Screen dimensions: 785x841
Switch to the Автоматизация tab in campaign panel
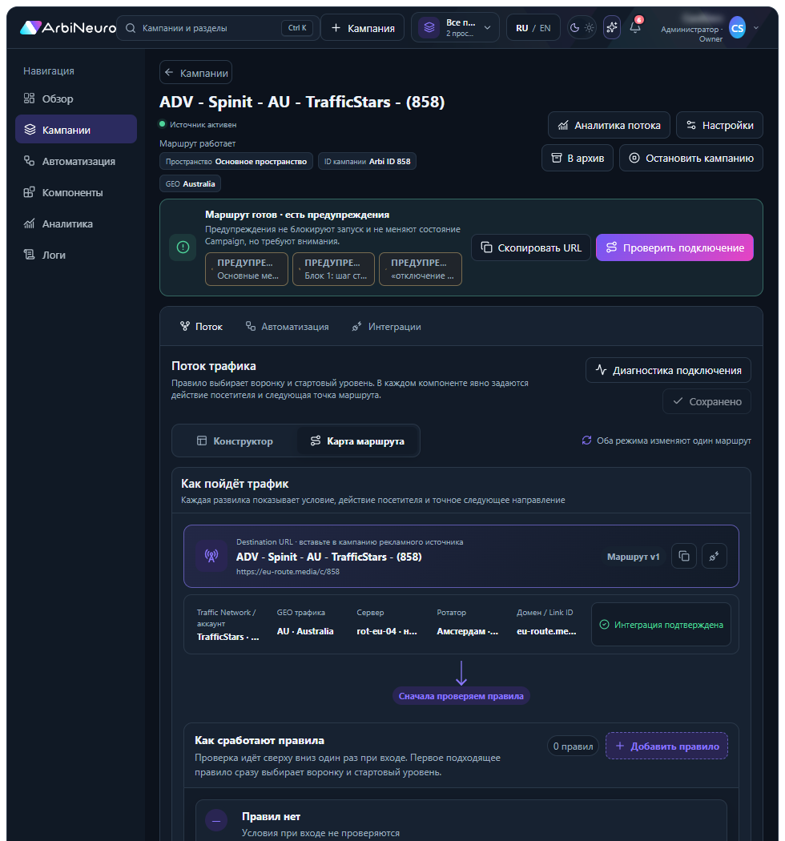point(287,326)
